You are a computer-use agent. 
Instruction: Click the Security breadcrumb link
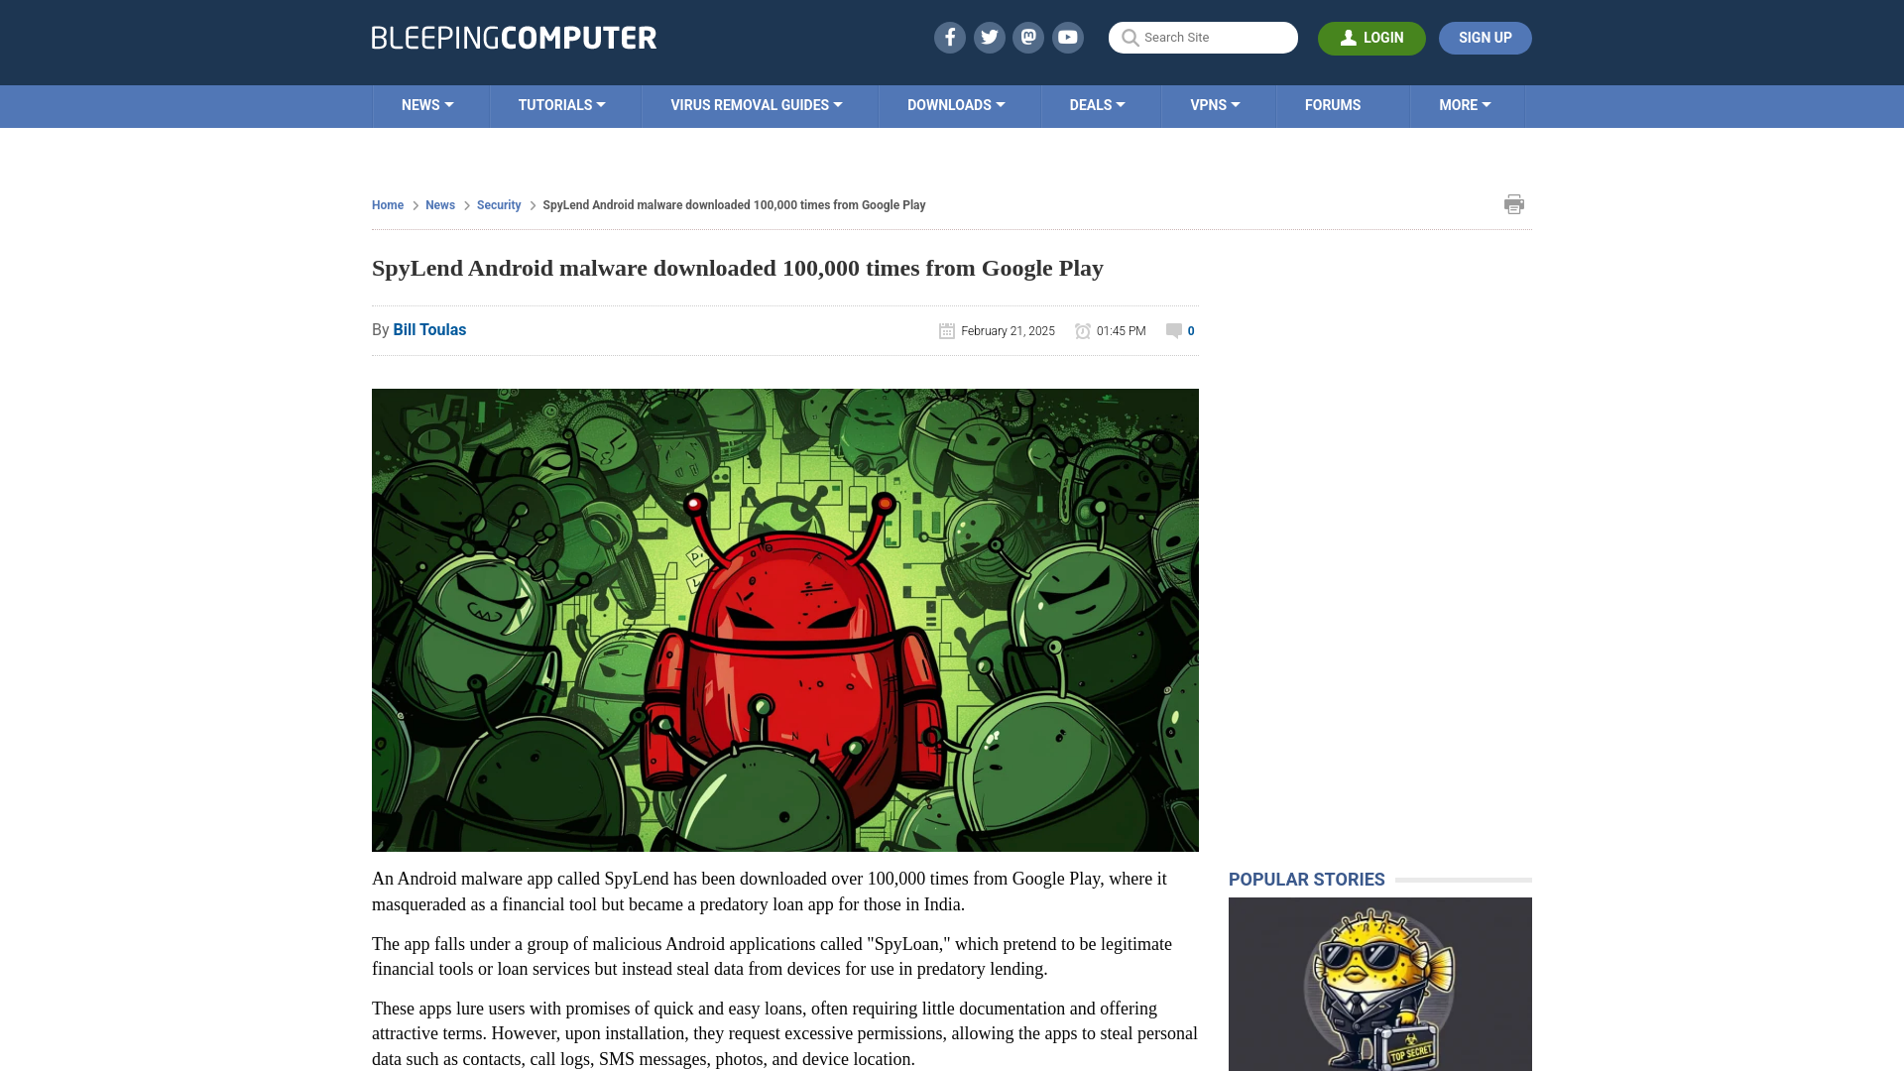click(498, 204)
